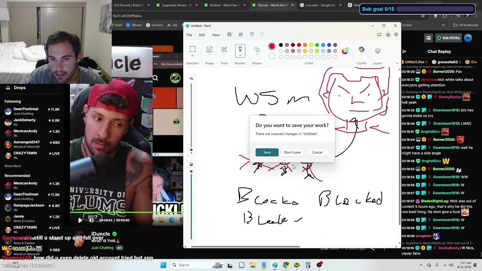The width and height of the screenshot is (482, 271).
Task: Open the Edit colors wheel
Action: click(345, 51)
